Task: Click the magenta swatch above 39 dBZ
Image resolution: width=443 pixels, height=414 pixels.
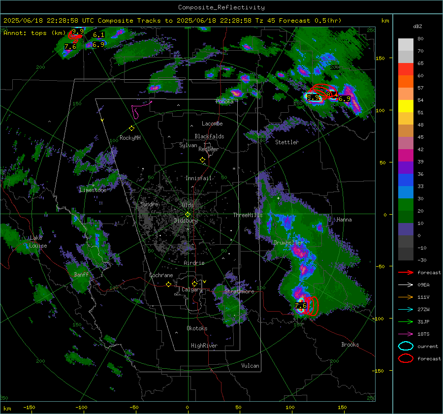Action: [x=406, y=155]
